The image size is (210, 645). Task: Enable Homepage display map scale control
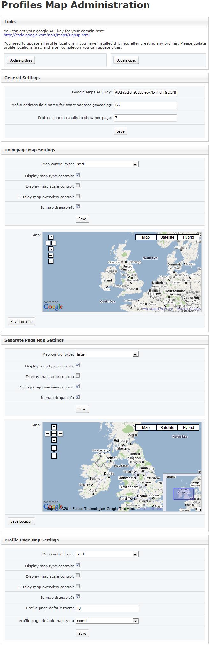pos(77,185)
